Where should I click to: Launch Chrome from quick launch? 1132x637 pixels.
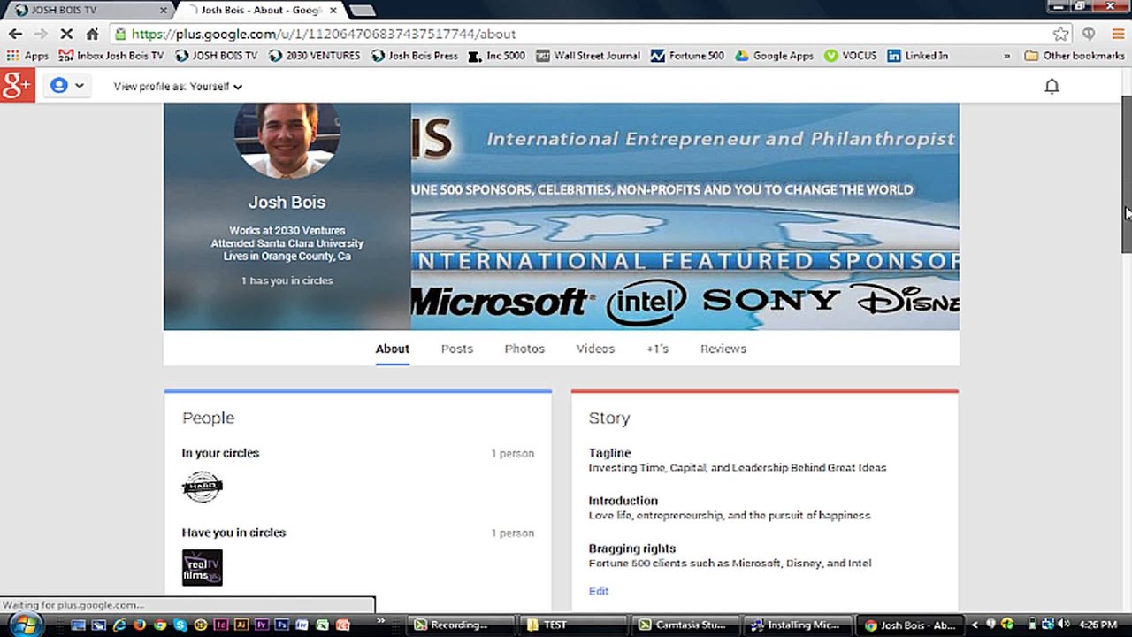pyautogui.click(x=160, y=625)
